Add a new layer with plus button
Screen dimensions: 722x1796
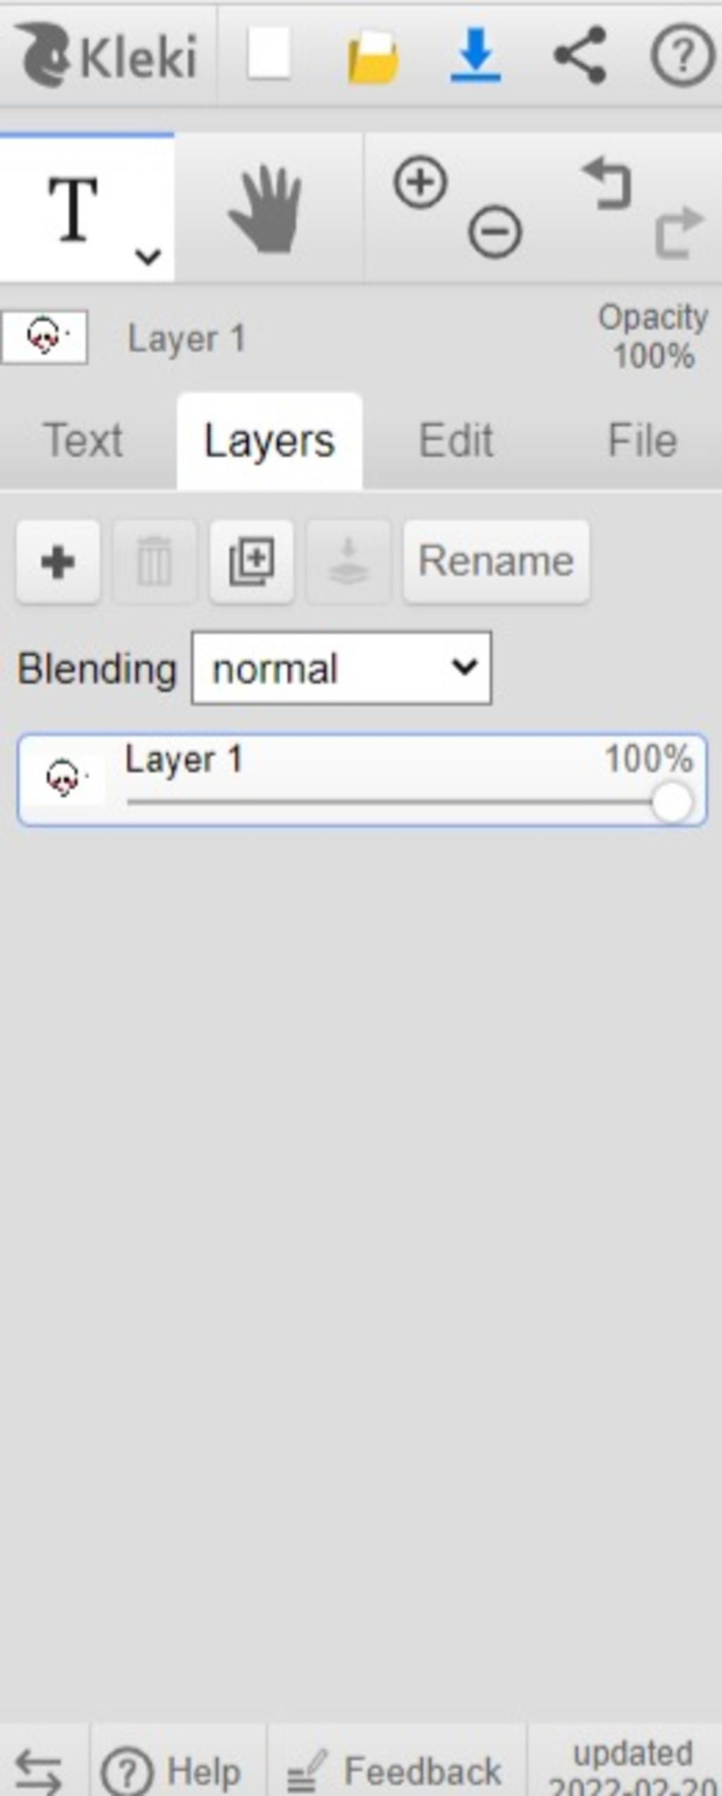58,562
